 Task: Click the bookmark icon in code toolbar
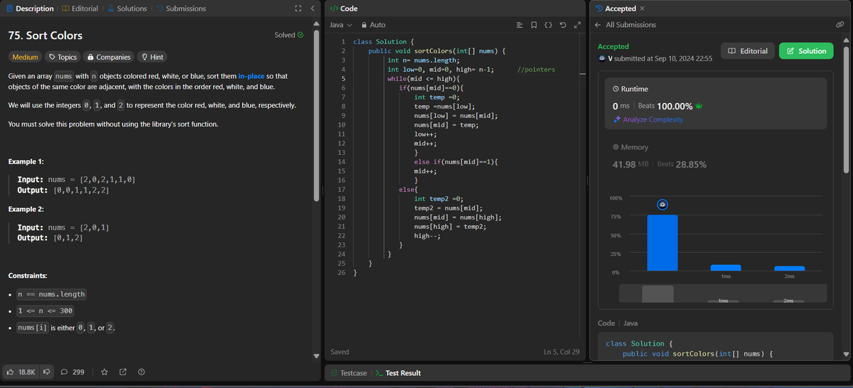click(534, 26)
